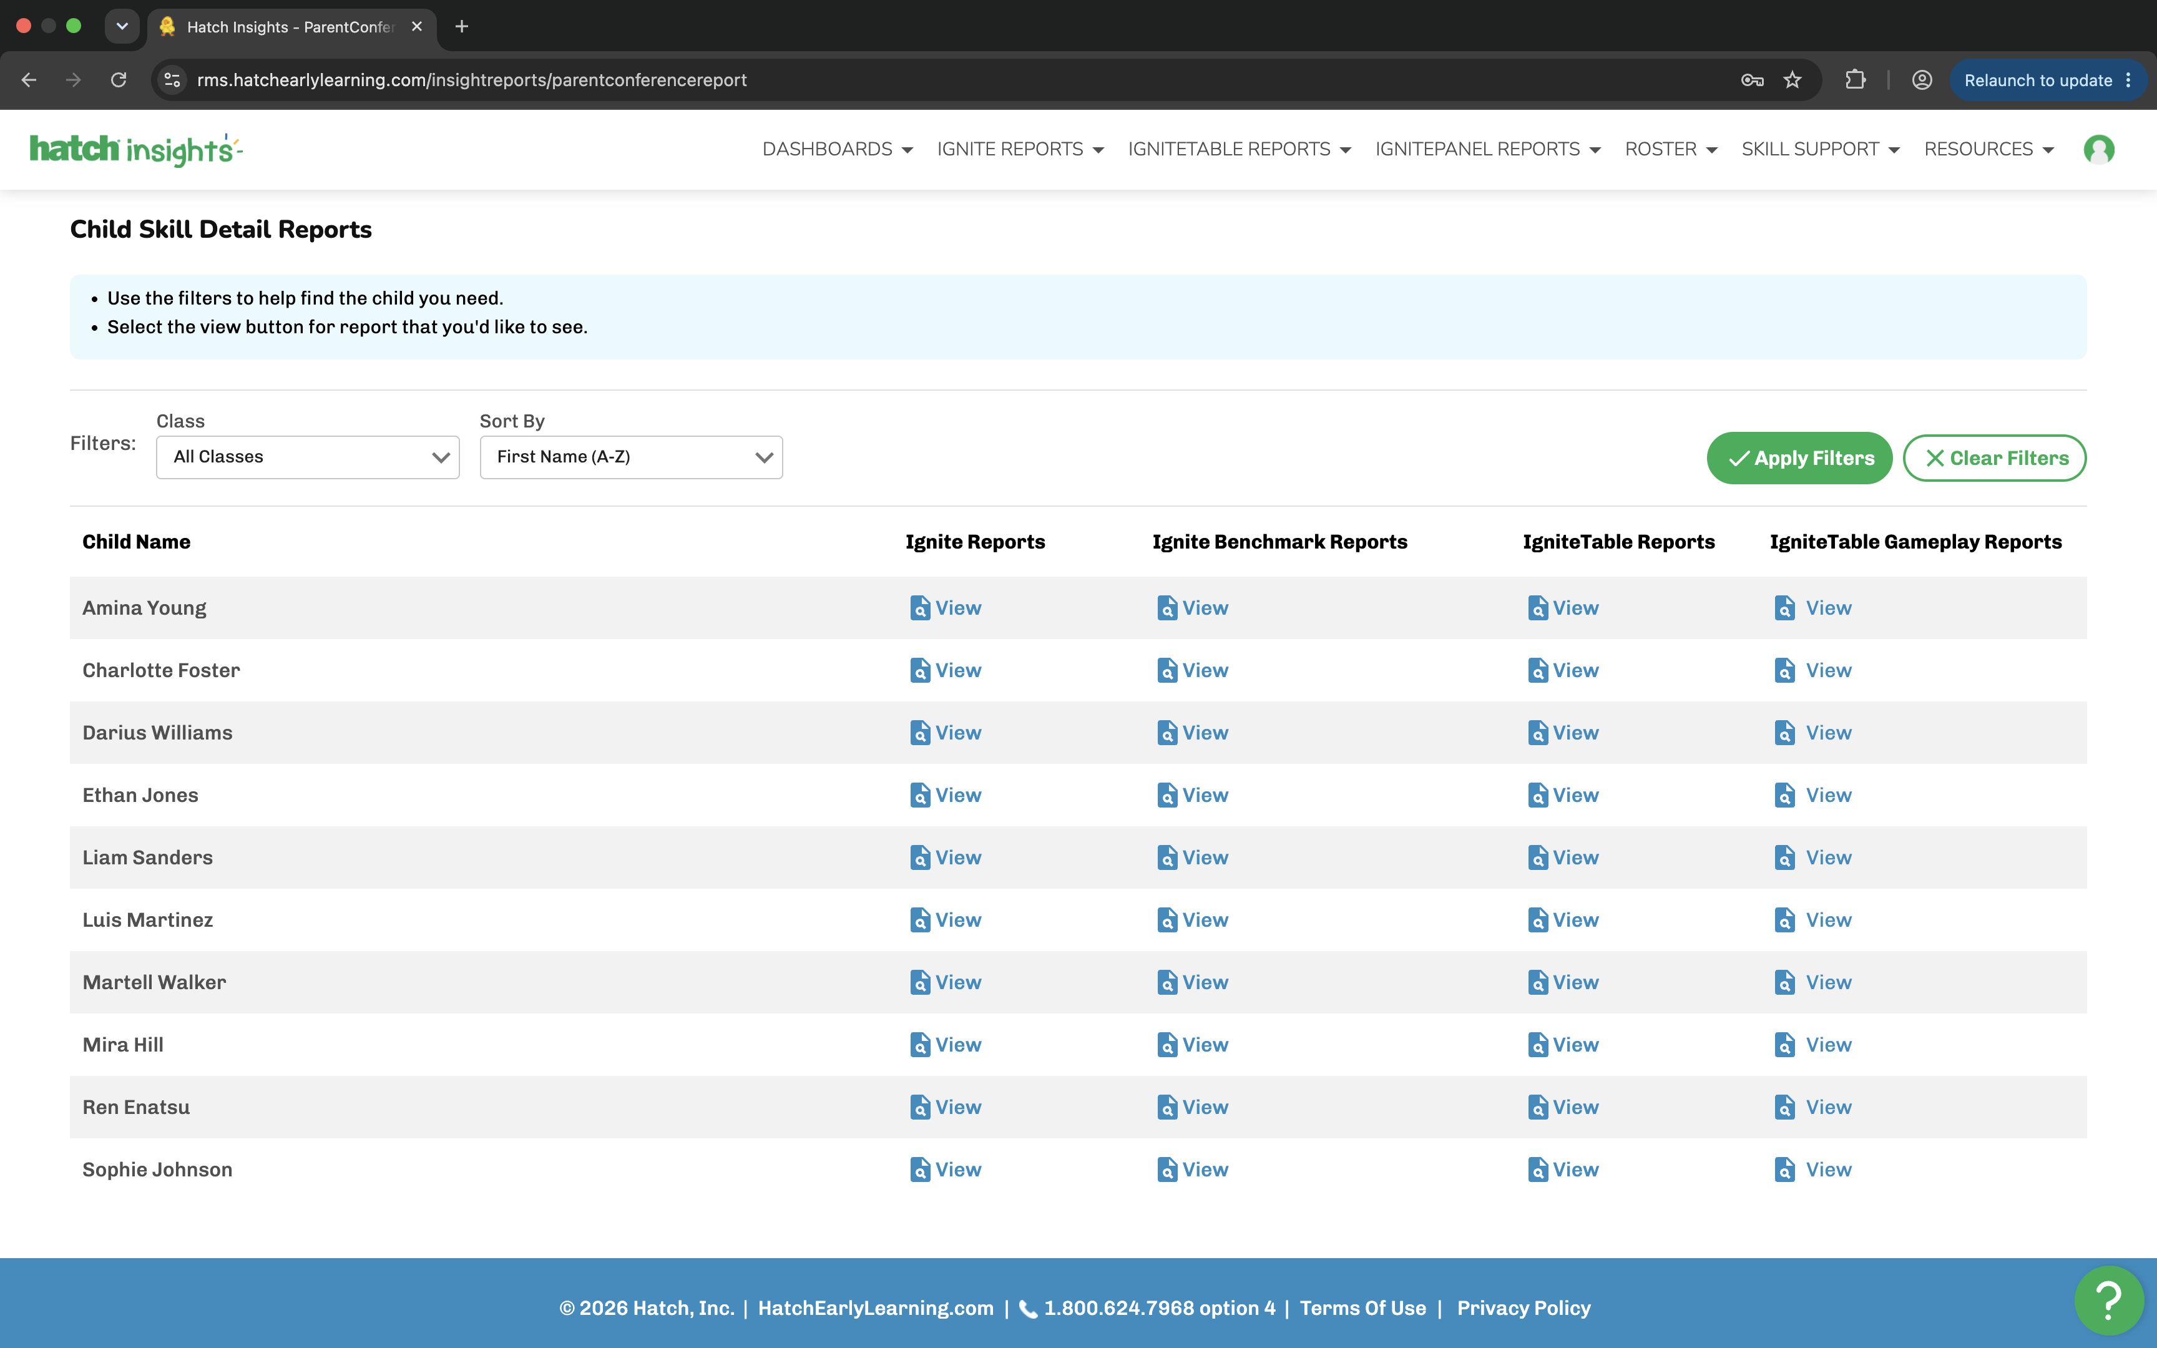View Ignite Report for Amina Young
2157x1348 pixels.
pyautogui.click(x=945, y=608)
